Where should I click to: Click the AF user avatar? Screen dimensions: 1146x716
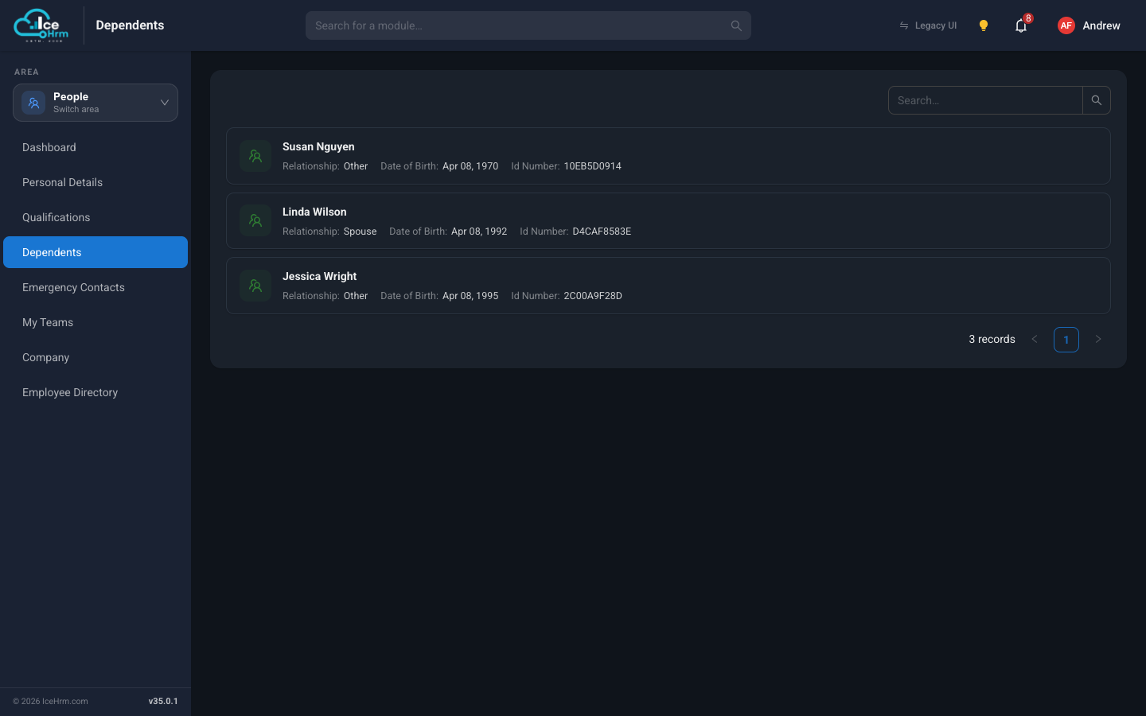click(x=1066, y=25)
